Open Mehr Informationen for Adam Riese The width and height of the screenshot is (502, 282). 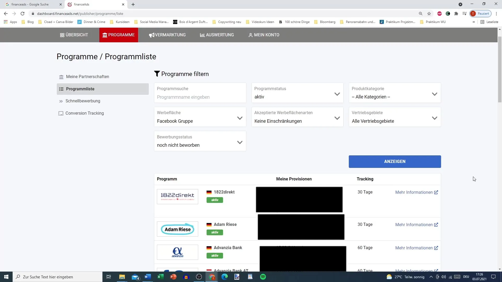pos(417,225)
